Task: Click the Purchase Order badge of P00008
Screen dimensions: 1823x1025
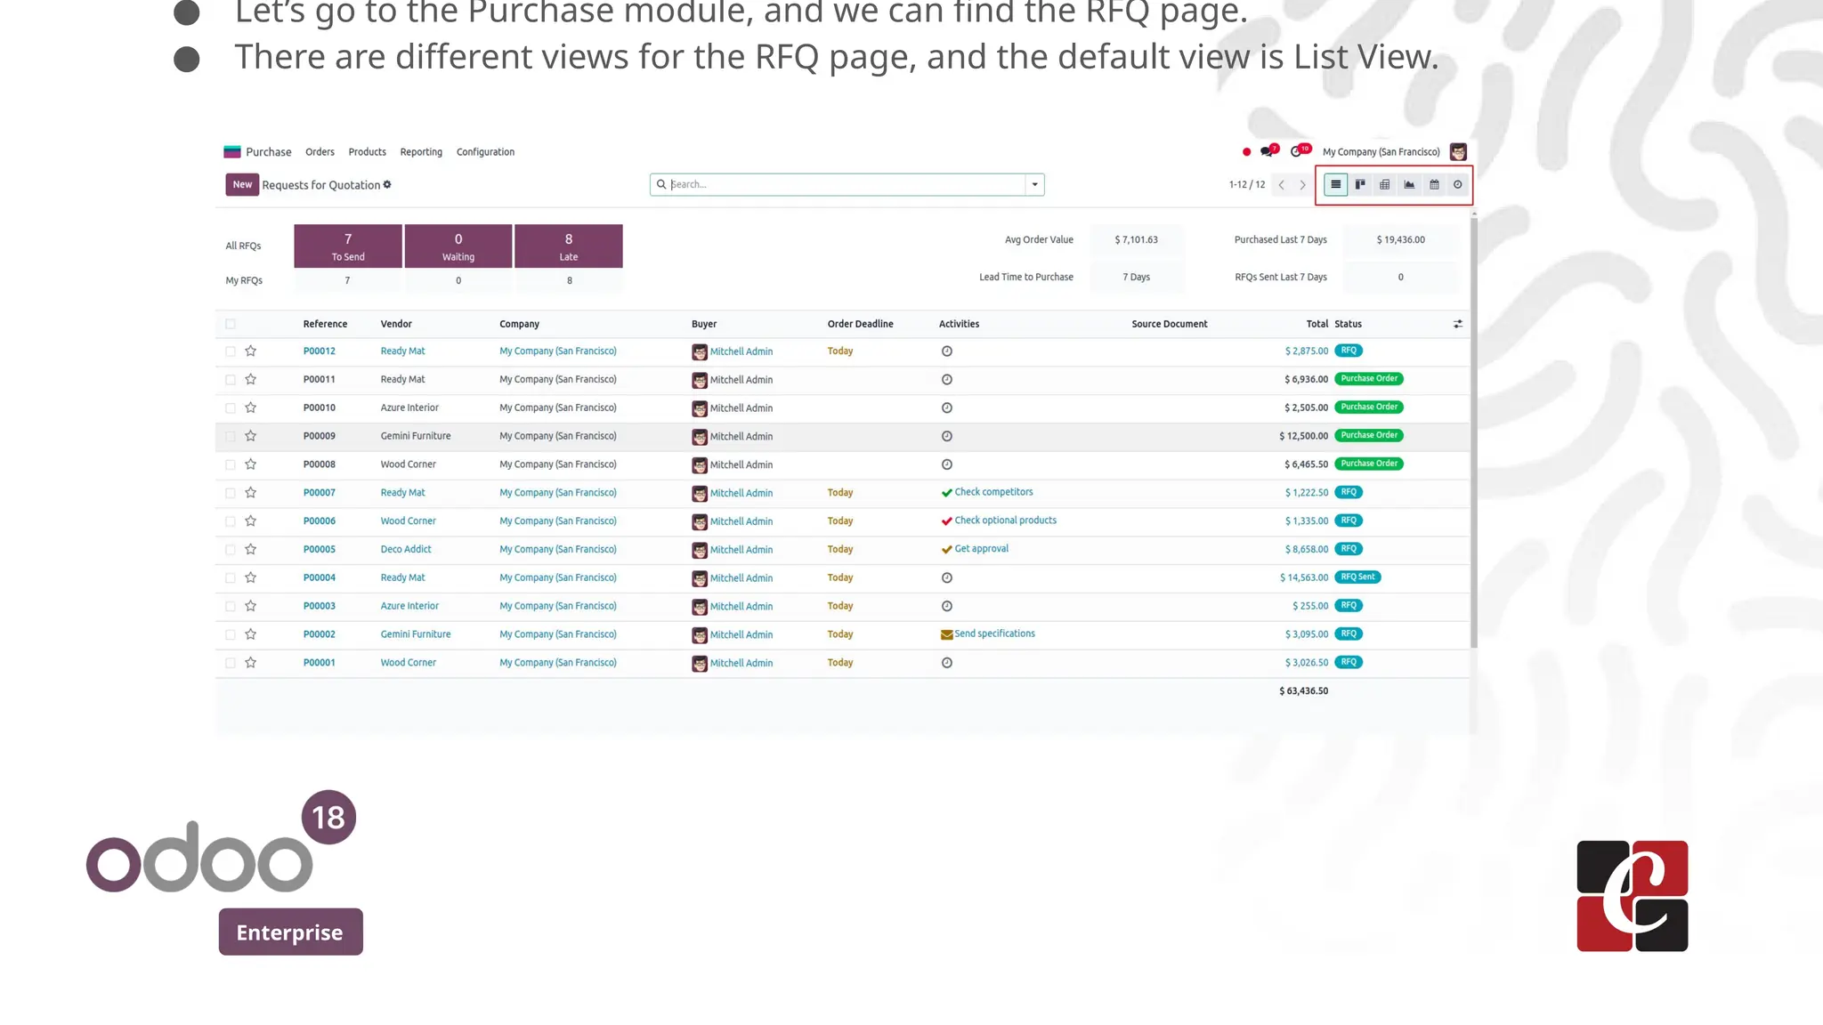Action: (1369, 464)
